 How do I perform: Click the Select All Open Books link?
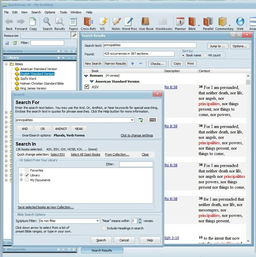tap(86, 154)
